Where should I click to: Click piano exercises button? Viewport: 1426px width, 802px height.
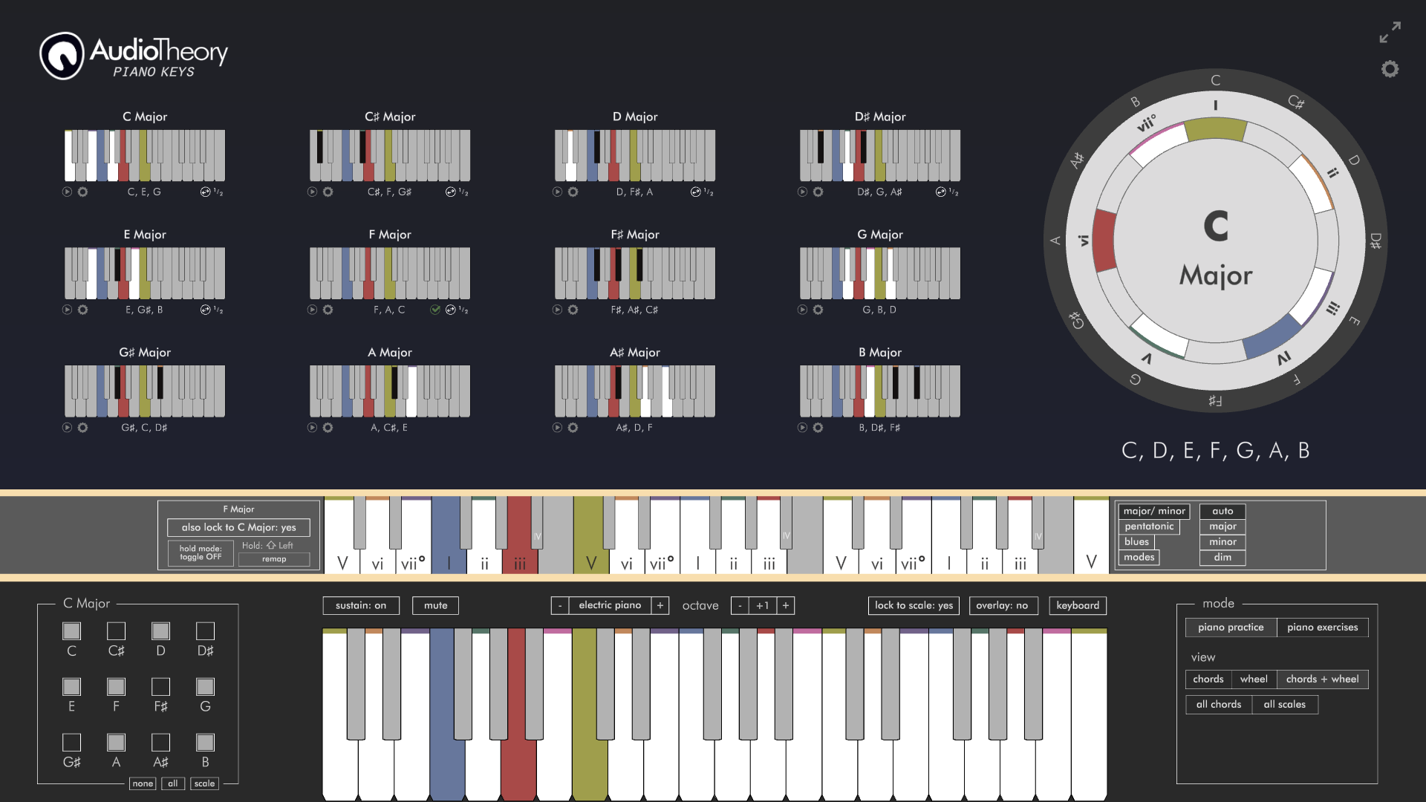click(x=1322, y=627)
